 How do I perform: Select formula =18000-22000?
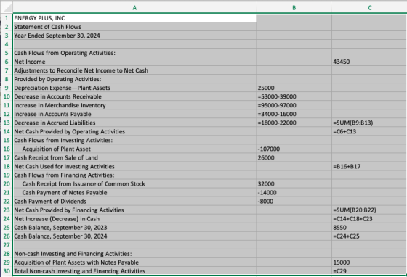click(294, 123)
